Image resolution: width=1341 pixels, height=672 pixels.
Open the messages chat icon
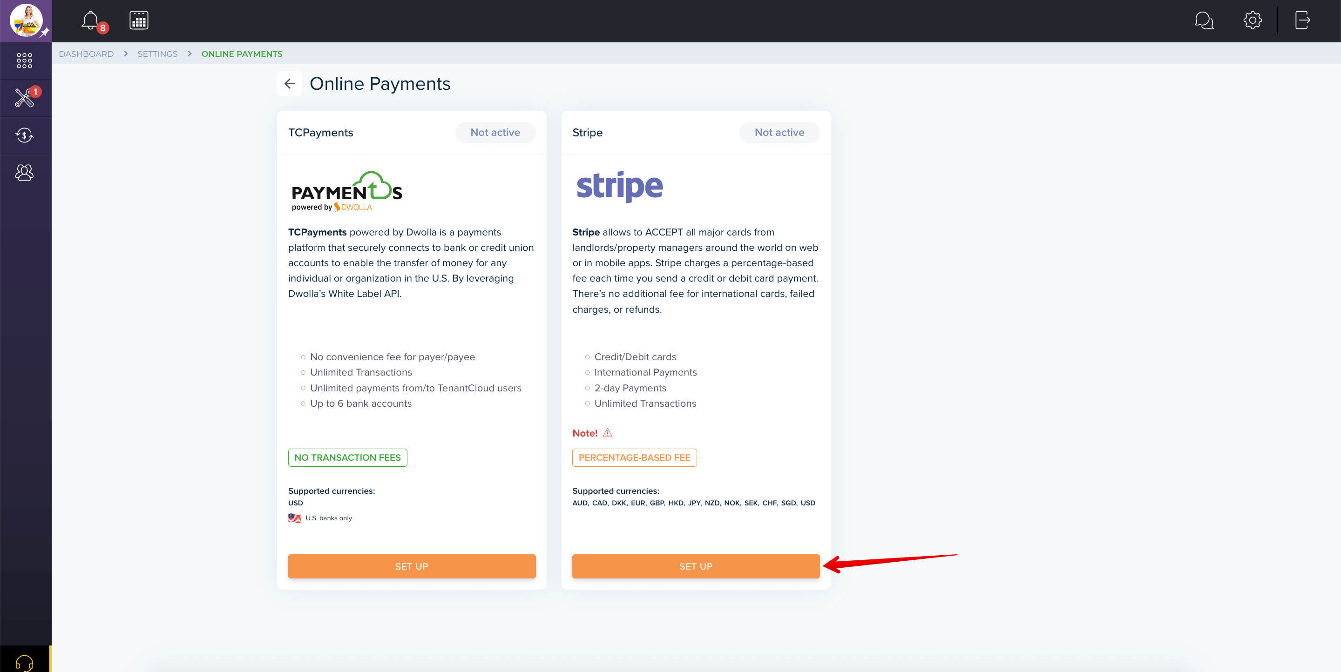click(x=1204, y=21)
